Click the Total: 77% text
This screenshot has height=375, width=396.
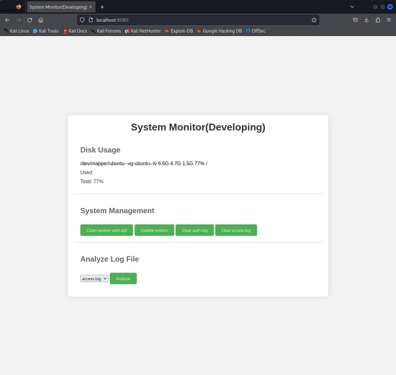point(92,181)
